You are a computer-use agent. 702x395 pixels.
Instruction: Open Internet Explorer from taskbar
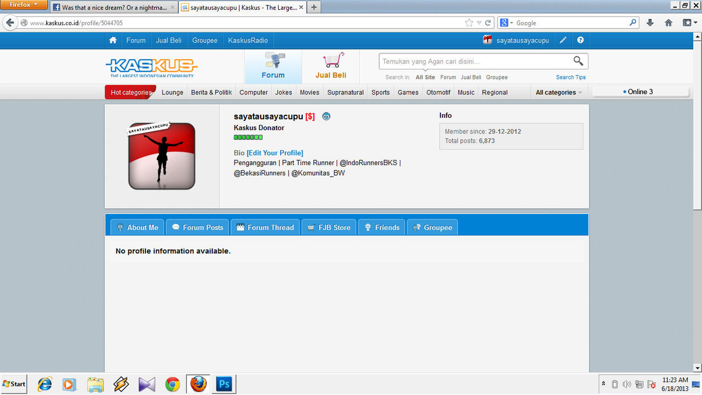(x=44, y=384)
